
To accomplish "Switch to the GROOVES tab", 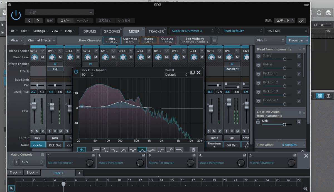I will (112, 31).
